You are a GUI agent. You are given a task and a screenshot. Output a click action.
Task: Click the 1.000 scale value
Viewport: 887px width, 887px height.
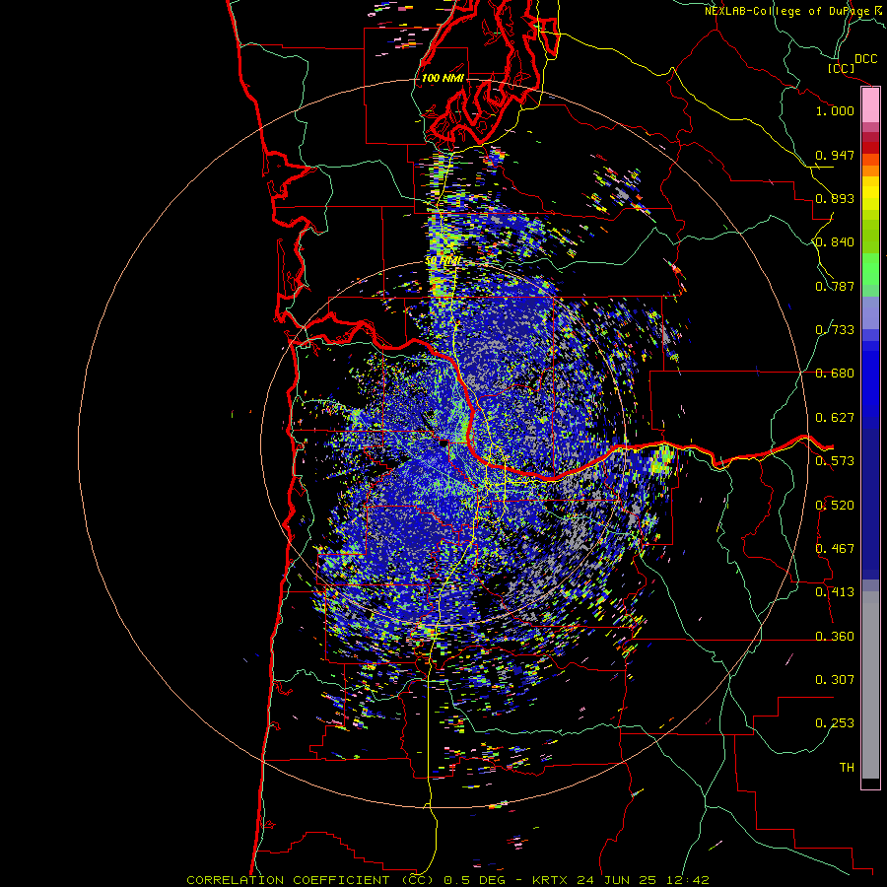click(835, 110)
